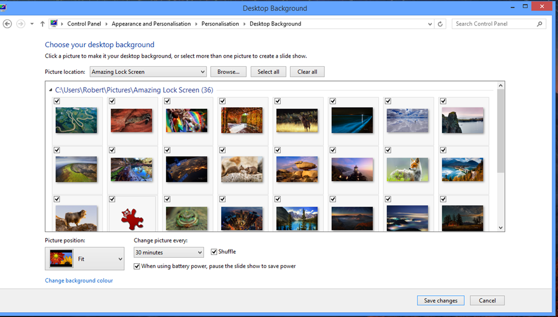The width and height of the screenshot is (558, 317).
Task: Uncheck the cloud reflection salt flat picture
Action: [388, 101]
